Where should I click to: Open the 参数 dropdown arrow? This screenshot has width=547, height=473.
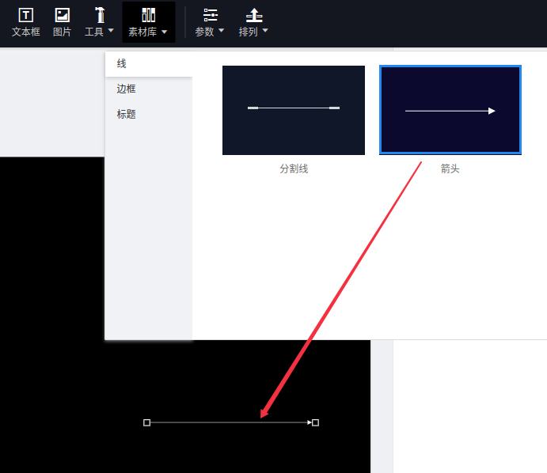221,32
